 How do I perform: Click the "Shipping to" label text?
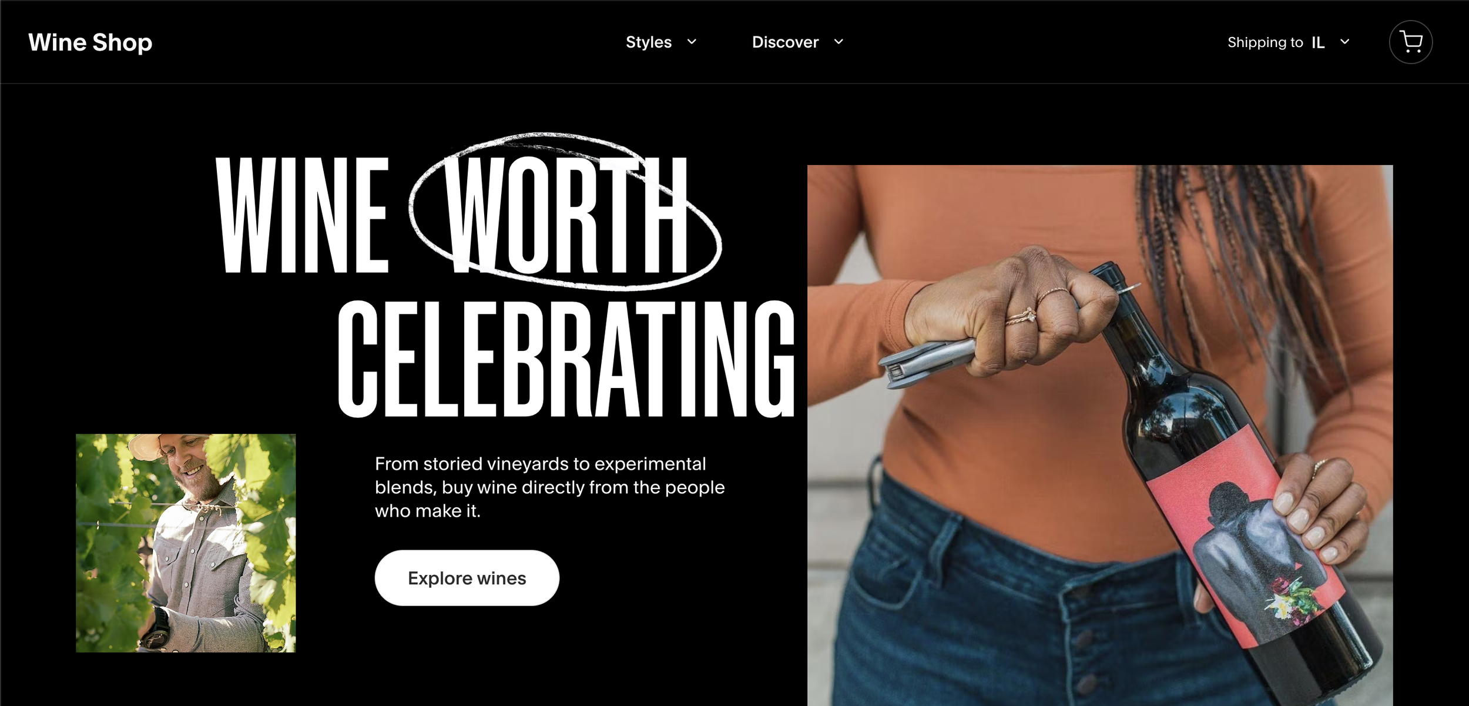[1265, 42]
